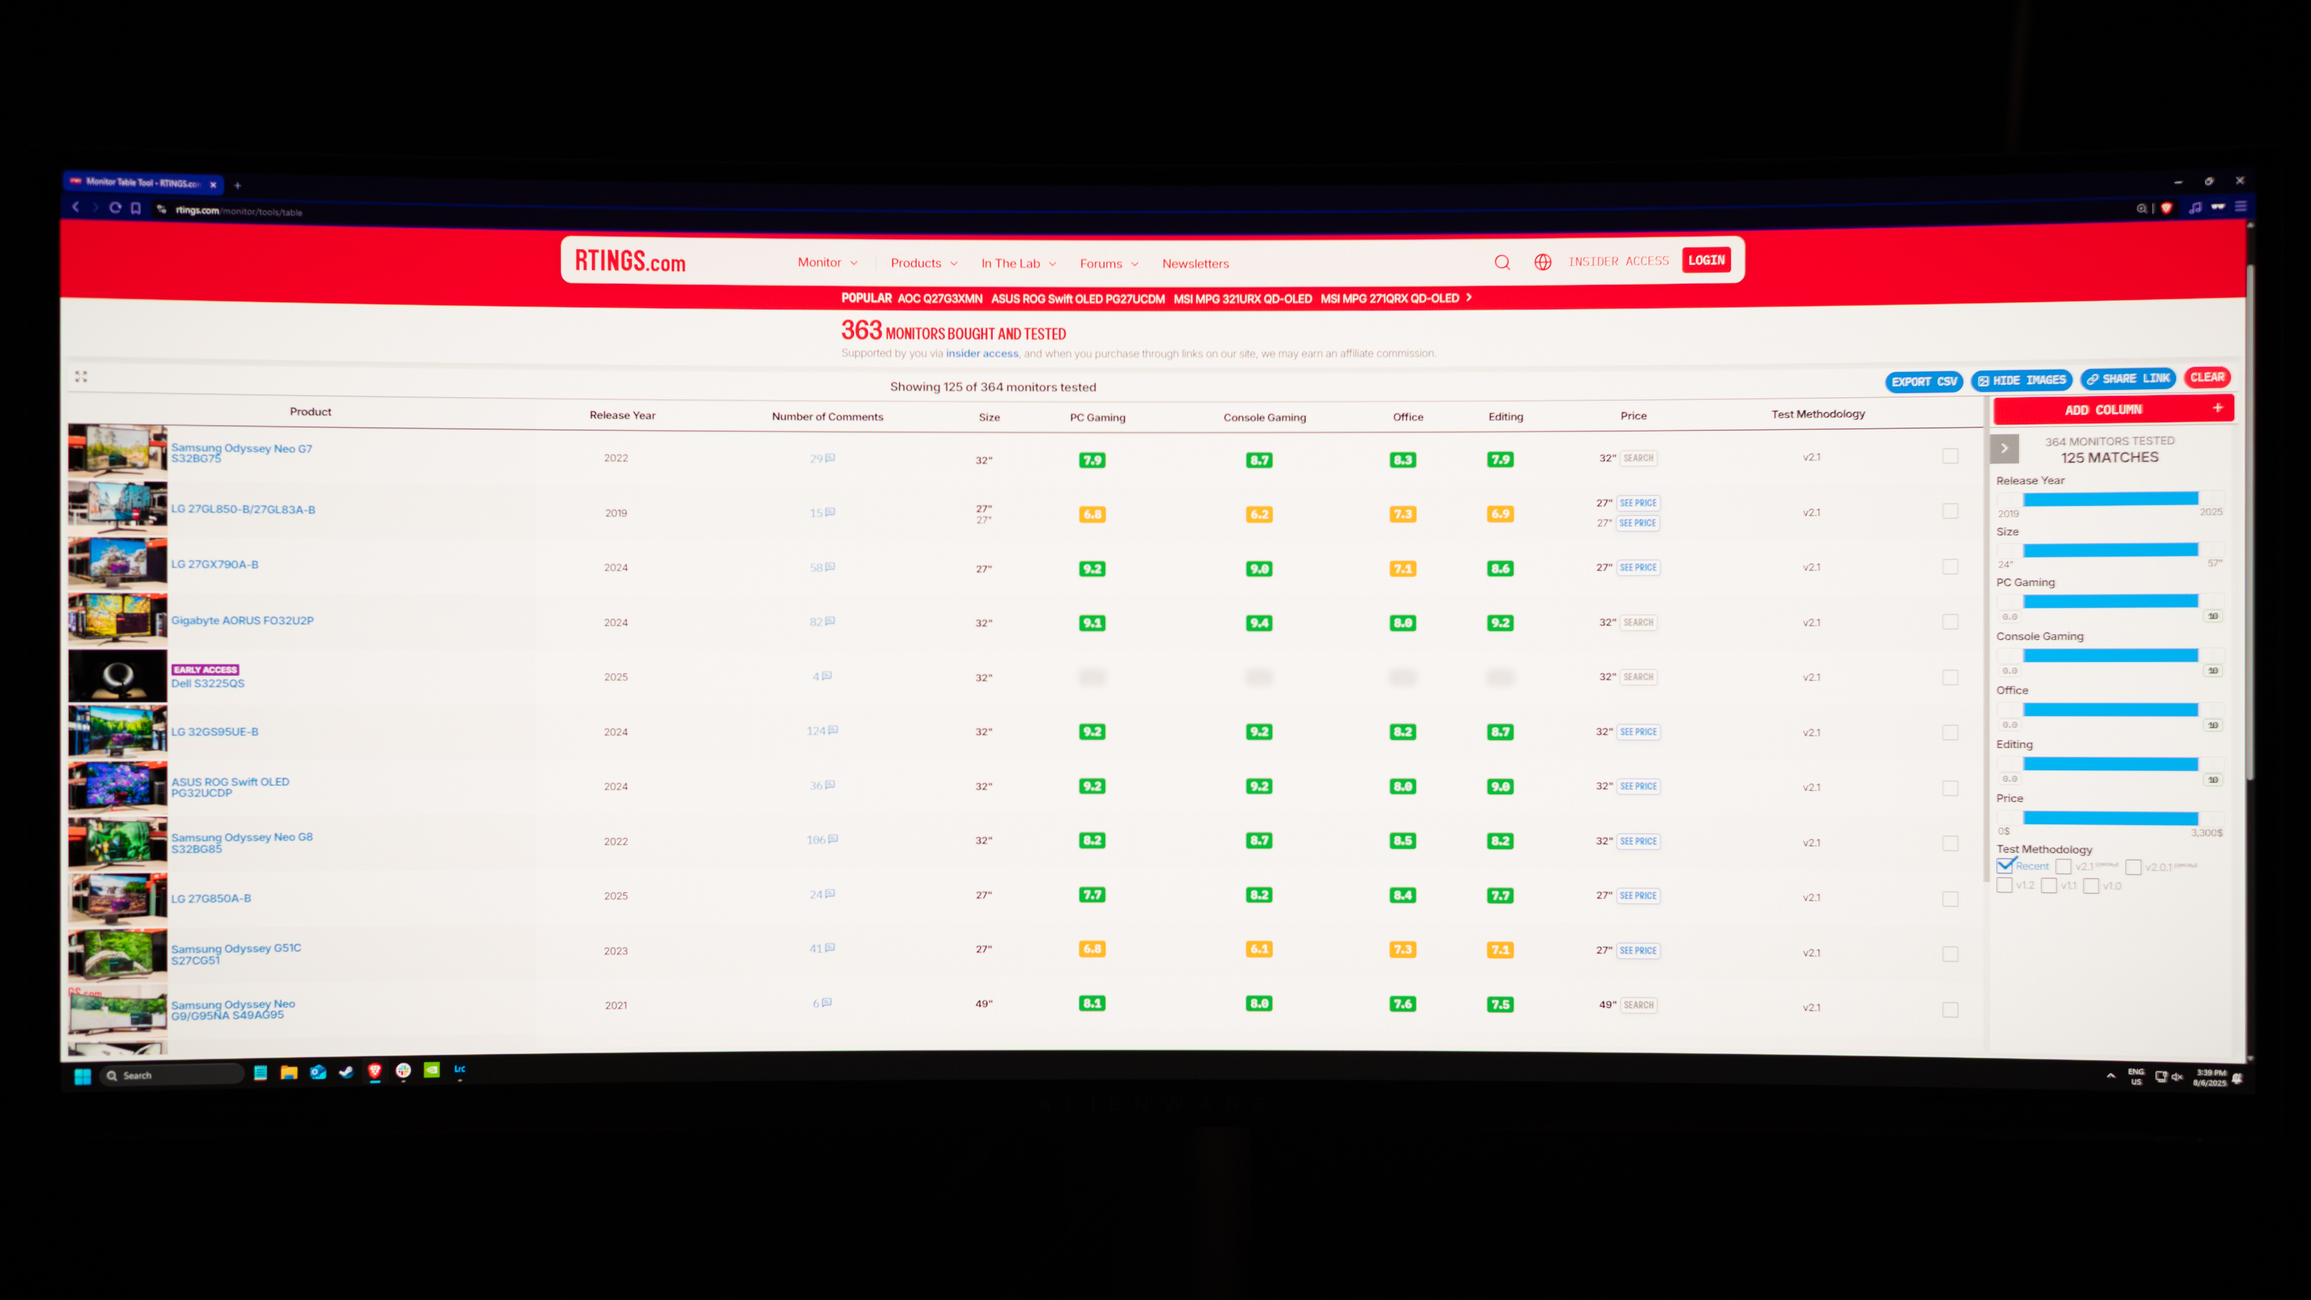Open File Explorer from the taskbar

coord(289,1072)
